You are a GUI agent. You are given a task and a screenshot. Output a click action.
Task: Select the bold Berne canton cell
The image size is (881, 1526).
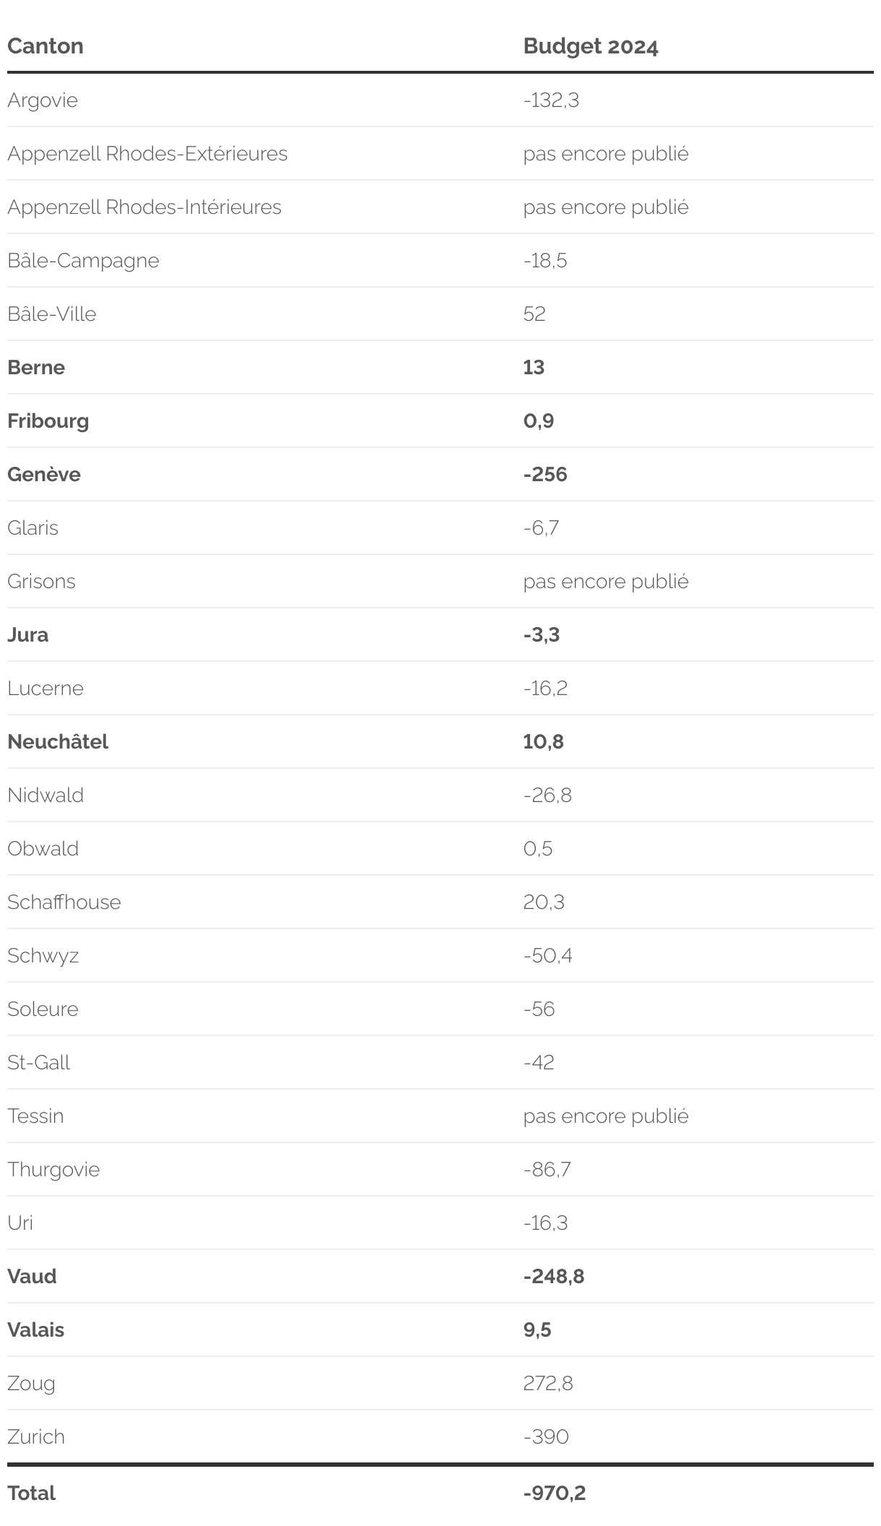coord(36,367)
